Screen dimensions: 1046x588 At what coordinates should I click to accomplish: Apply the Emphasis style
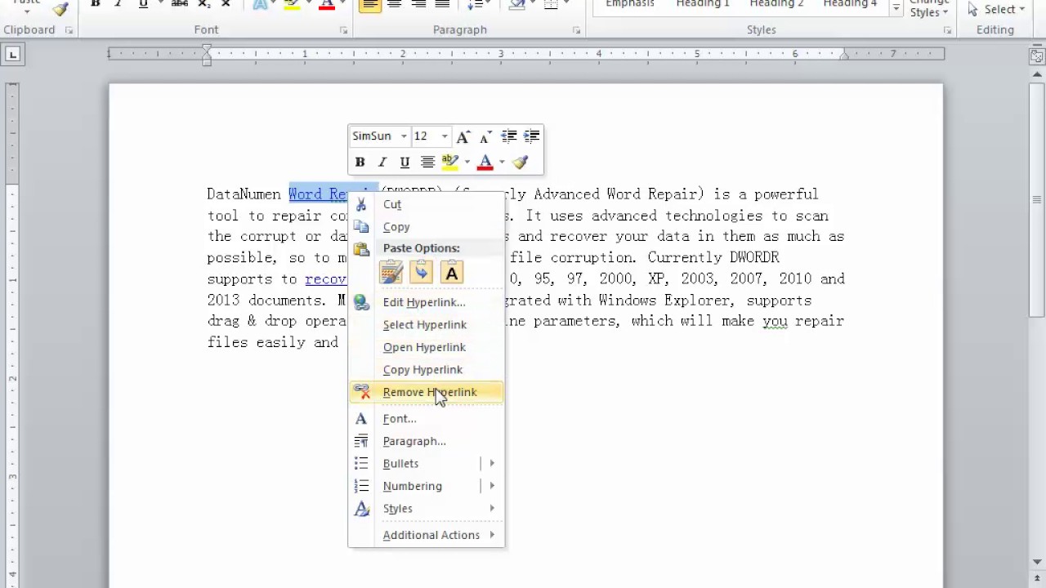tap(630, 4)
